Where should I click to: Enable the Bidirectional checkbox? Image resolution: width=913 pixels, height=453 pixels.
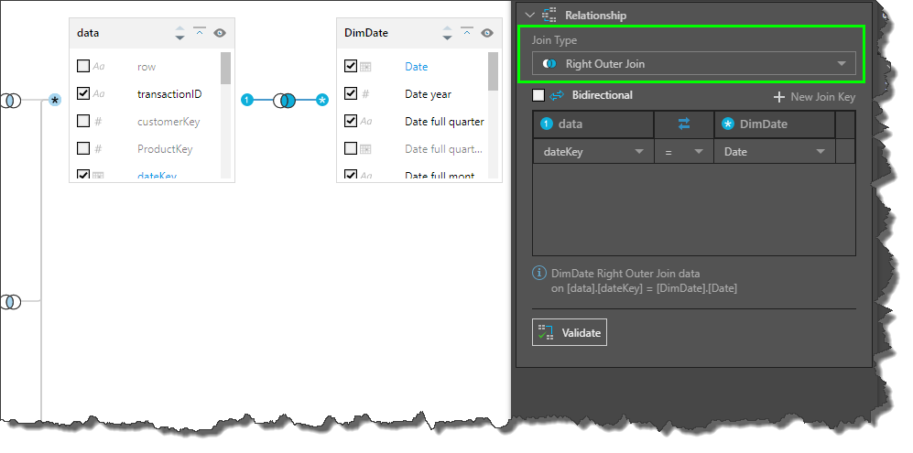point(538,95)
